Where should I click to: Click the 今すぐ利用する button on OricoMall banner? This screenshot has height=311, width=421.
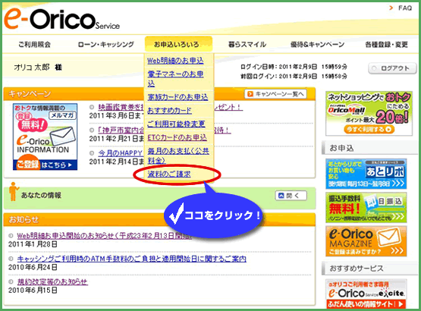click(x=369, y=129)
